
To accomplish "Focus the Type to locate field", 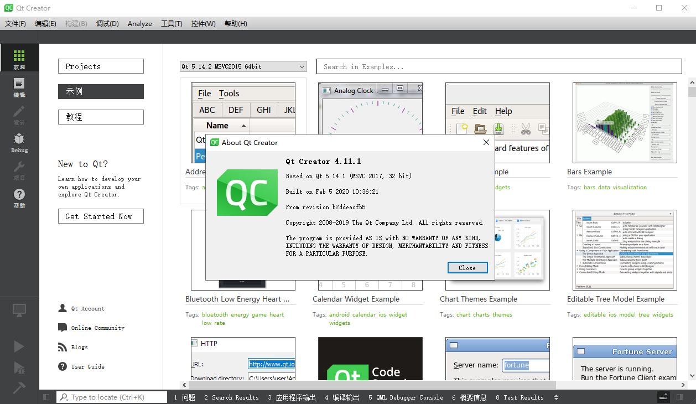I will point(112,397).
